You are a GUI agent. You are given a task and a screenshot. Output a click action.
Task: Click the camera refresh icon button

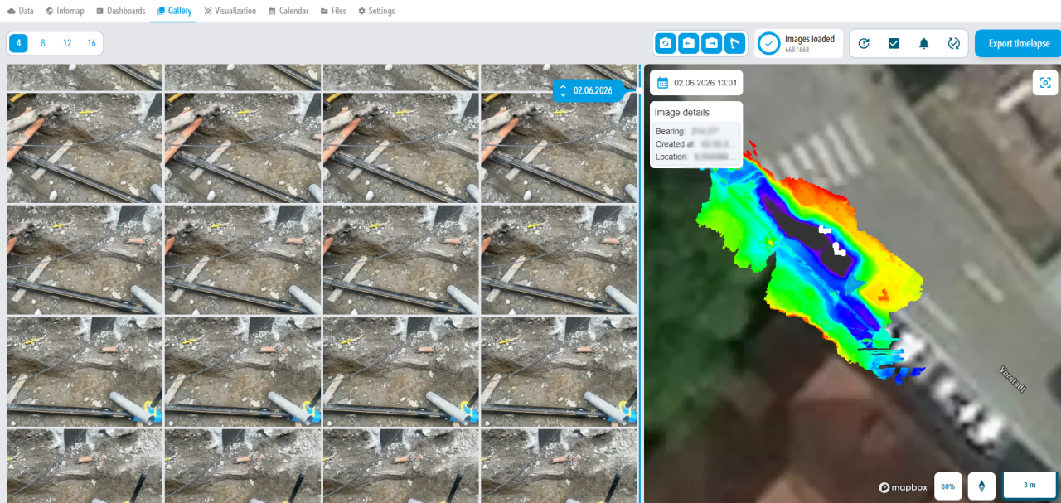(665, 43)
